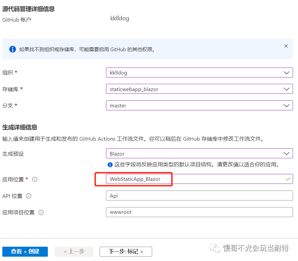The height and width of the screenshot is (261, 298).
Task: Click the chevron arrow of 组织 dropdown
Action: (286, 73)
